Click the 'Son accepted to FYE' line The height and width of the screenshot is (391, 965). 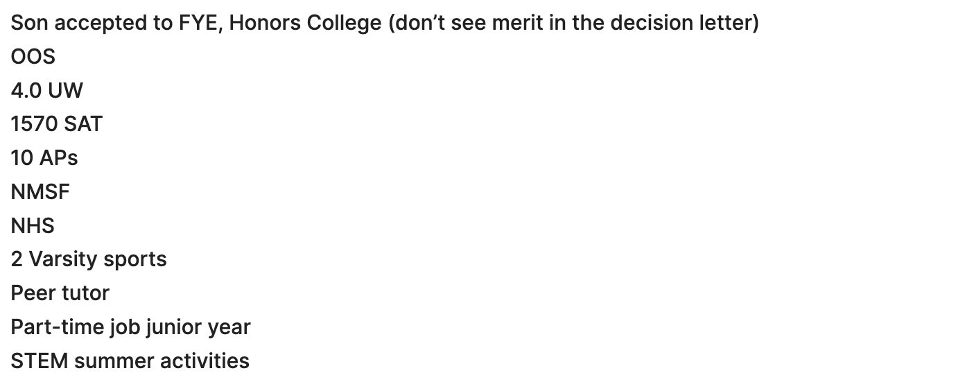[385, 23]
